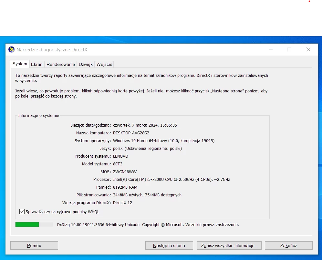Click the DirectX diagnostic tool title icon
This screenshot has height=260, width=322.
[12, 49]
